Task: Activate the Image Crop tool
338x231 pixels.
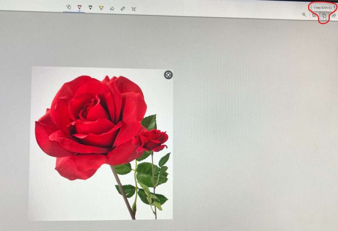Action: [x=134, y=9]
